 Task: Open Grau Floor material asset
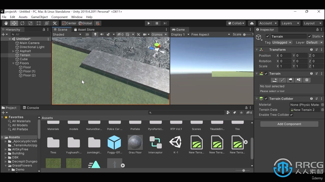[135, 144]
